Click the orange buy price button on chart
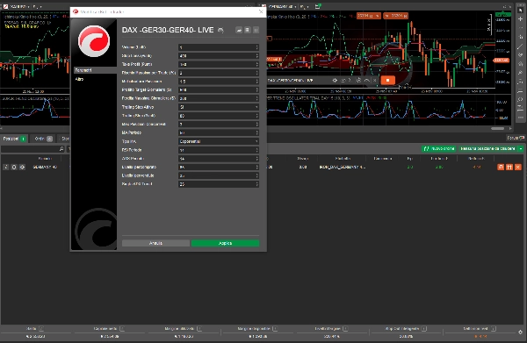The height and width of the screenshot is (343, 527). 396,16
